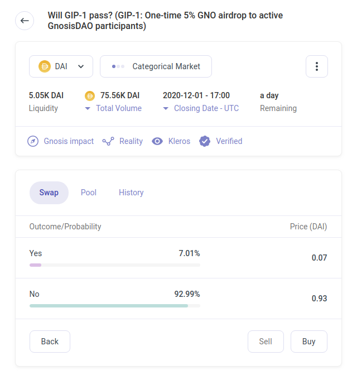Click the 2020-12-01 - 17:00 closing date
Image resolution: width=352 pixels, height=375 pixels.
pos(196,95)
